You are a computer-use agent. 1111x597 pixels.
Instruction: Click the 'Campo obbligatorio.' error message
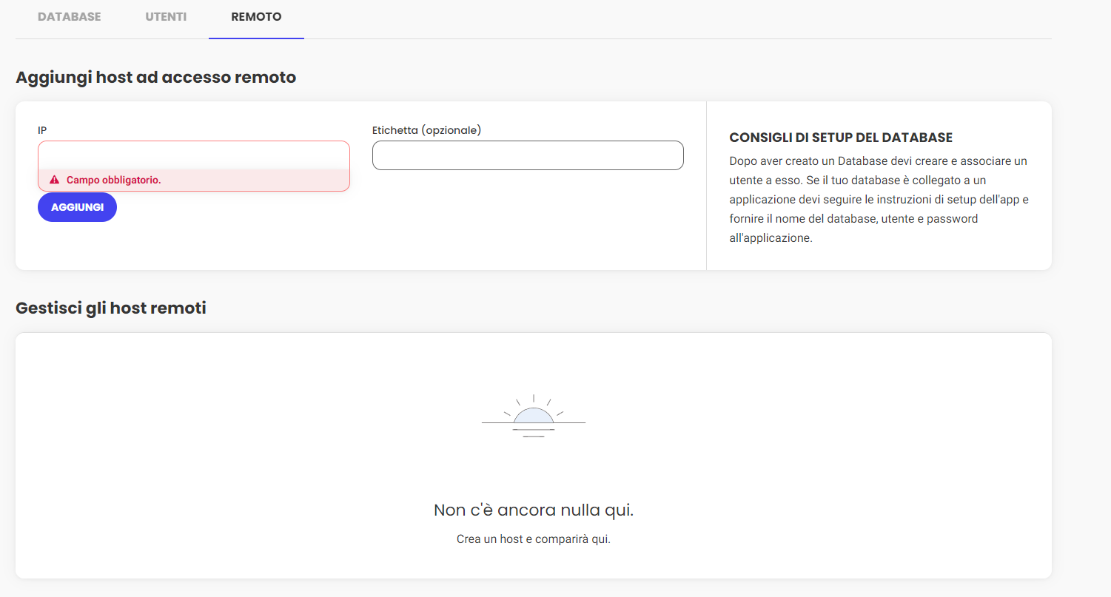(x=113, y=180)
